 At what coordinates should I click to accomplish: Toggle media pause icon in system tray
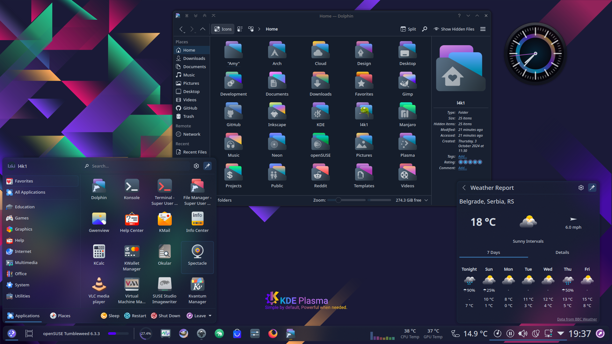pos(510,333)
